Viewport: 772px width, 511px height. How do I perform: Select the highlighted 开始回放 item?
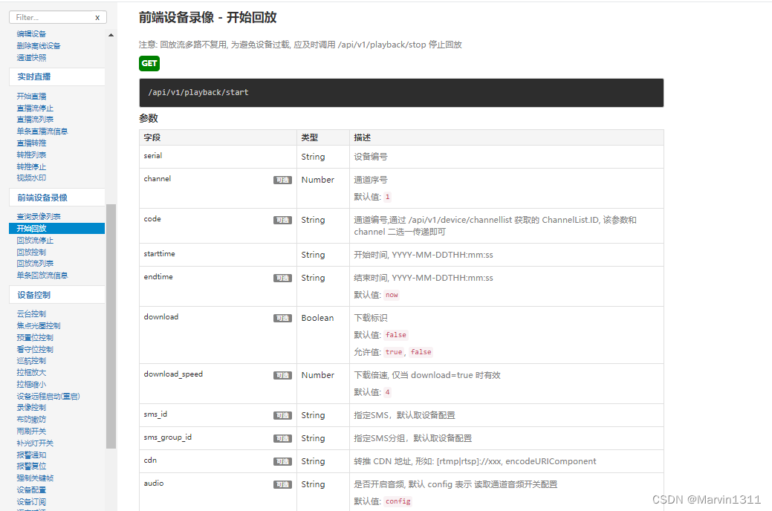tap(30, 228)
